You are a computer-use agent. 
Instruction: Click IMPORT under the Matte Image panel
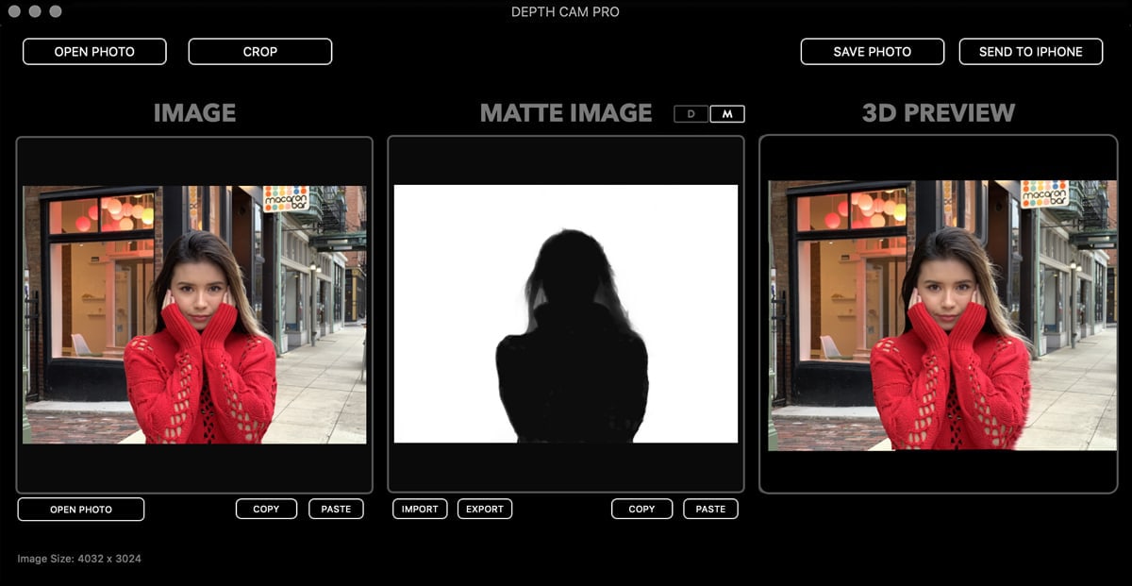pos(420,509)
